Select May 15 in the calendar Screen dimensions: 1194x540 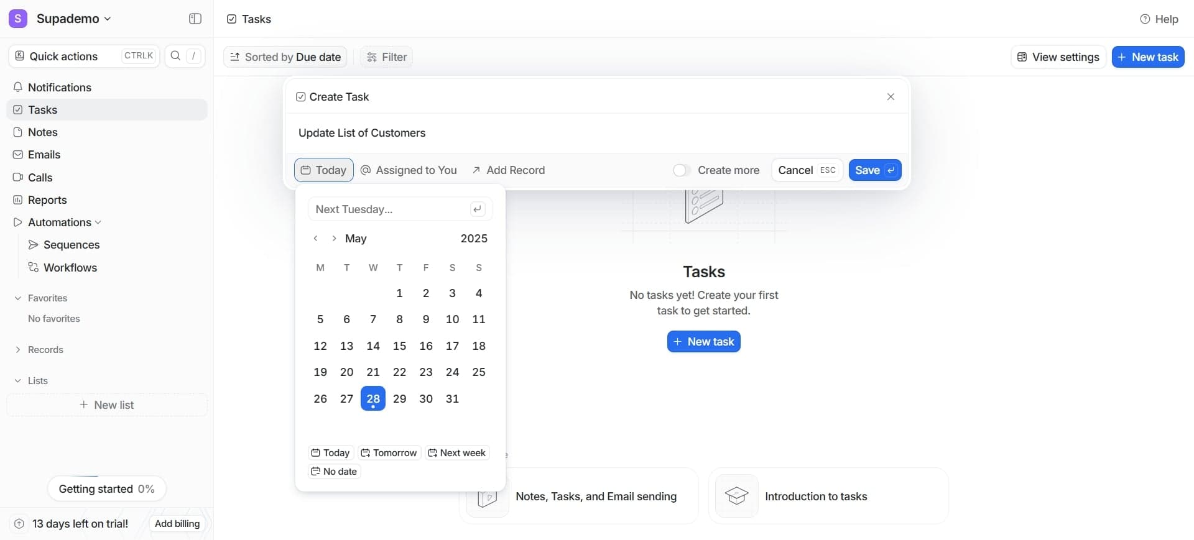[x=399, y=346]
